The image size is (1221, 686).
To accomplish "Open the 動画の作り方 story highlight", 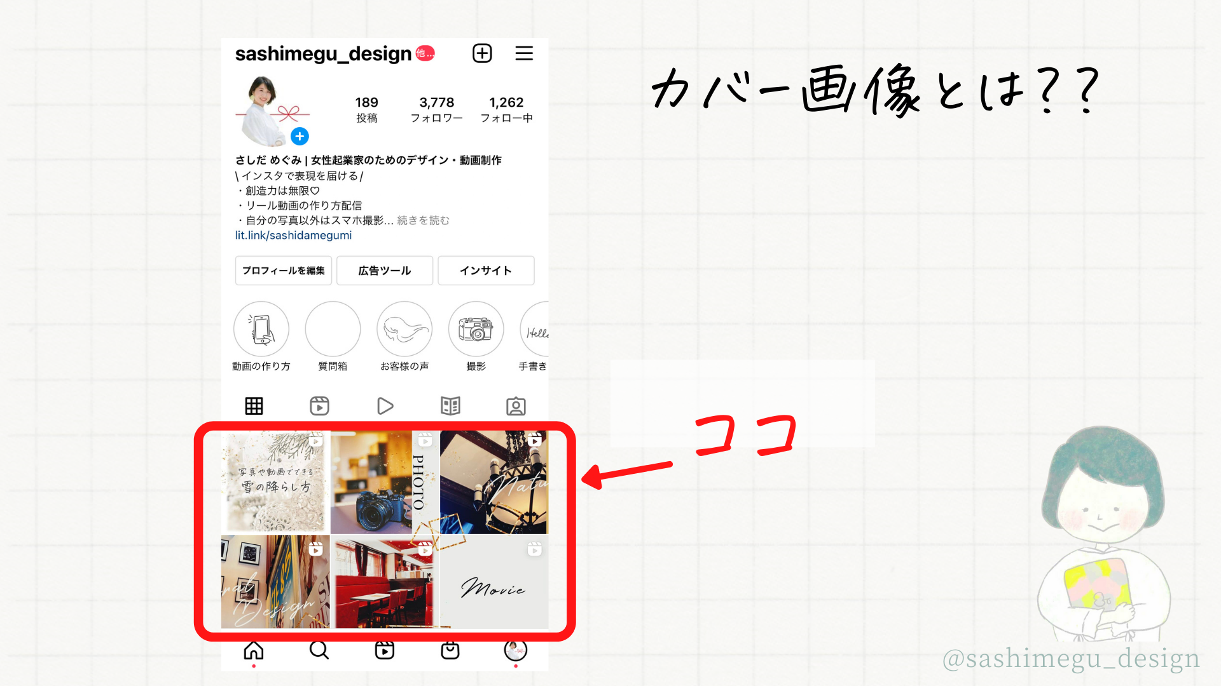I will (261, 330).
